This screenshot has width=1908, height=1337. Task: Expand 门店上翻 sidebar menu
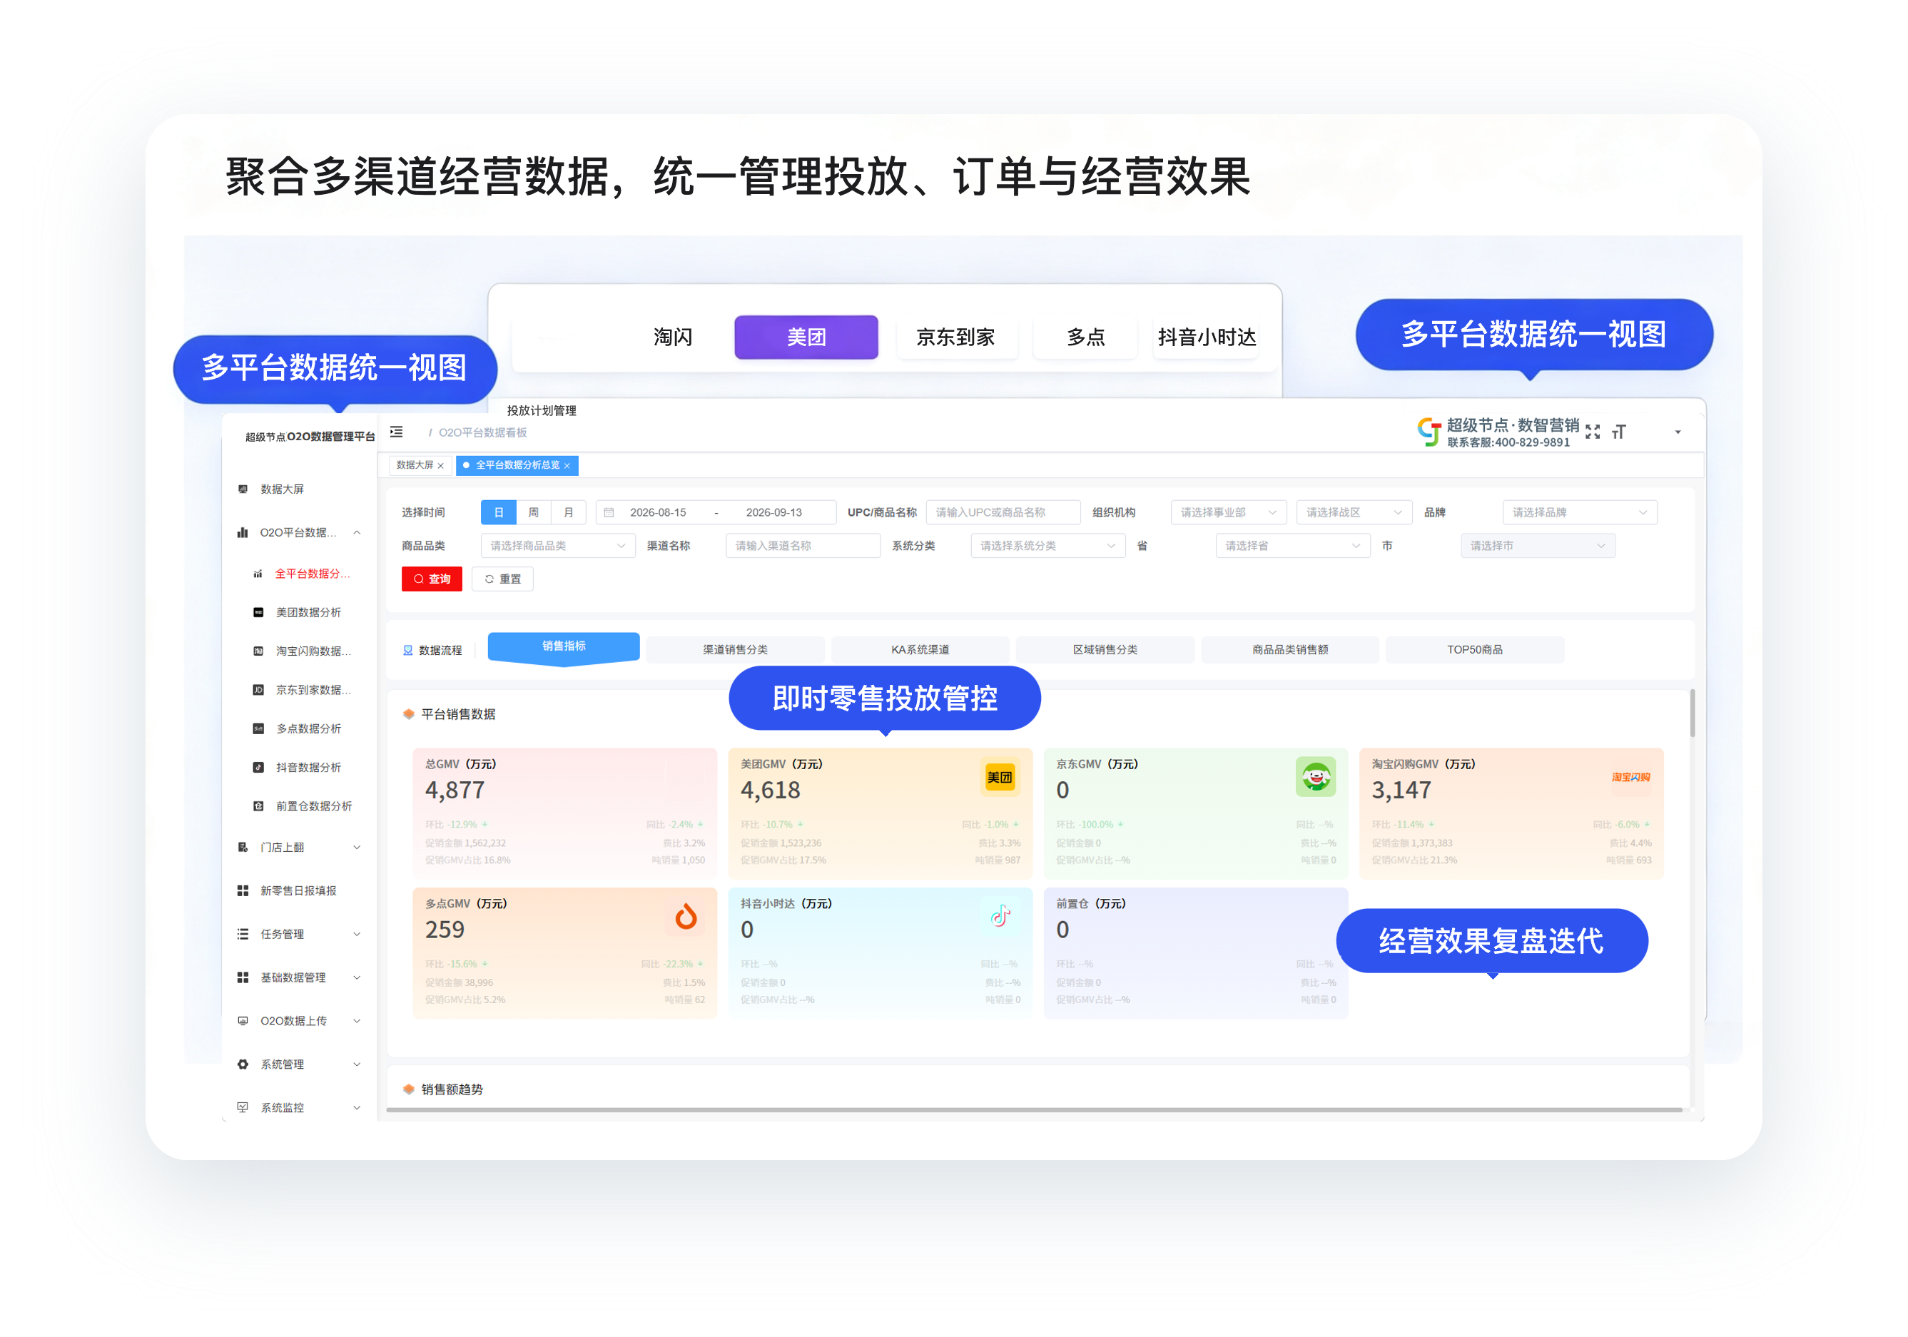coord(299,847)
